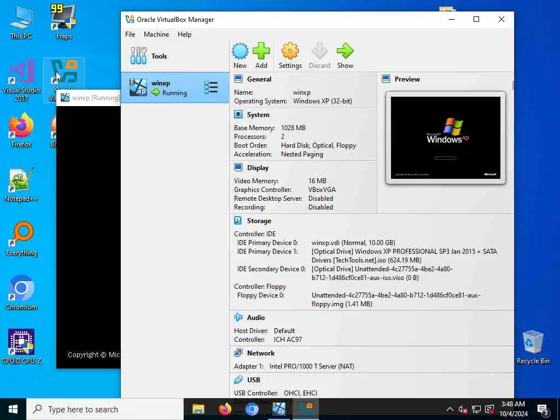The width and height of the screenshot is (560, 420).
Task: Open the winxp machine list menu icon
Action: click(x=211, y=87)
